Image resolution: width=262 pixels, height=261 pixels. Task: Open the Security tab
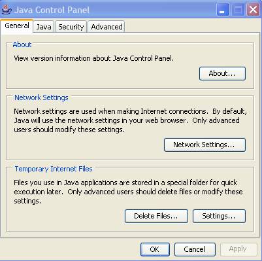pyautogui.click(x=71, y=27)
